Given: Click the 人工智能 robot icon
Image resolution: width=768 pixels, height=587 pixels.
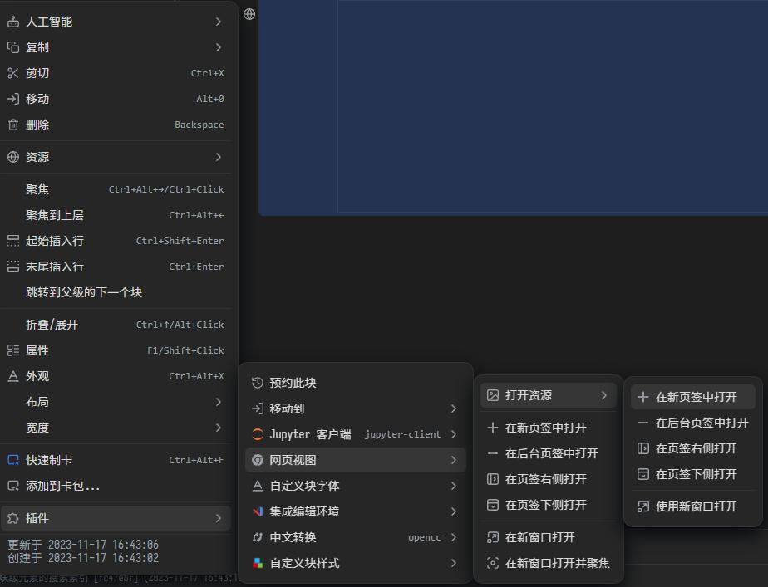Looking at the screenshot, I should tap(12, 22).
